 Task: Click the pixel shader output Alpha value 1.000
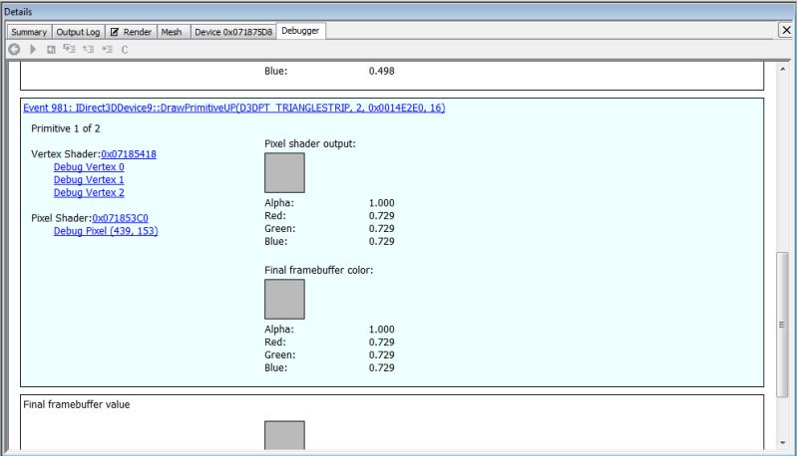point(382,203)
